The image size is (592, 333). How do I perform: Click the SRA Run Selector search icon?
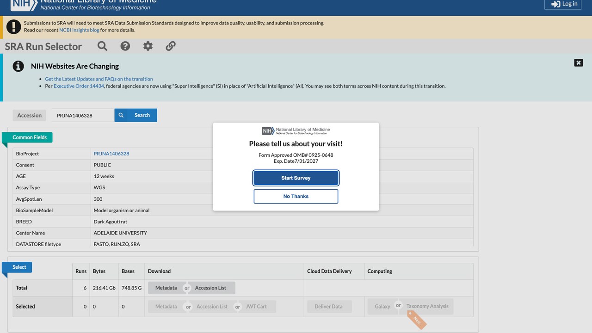102,46
